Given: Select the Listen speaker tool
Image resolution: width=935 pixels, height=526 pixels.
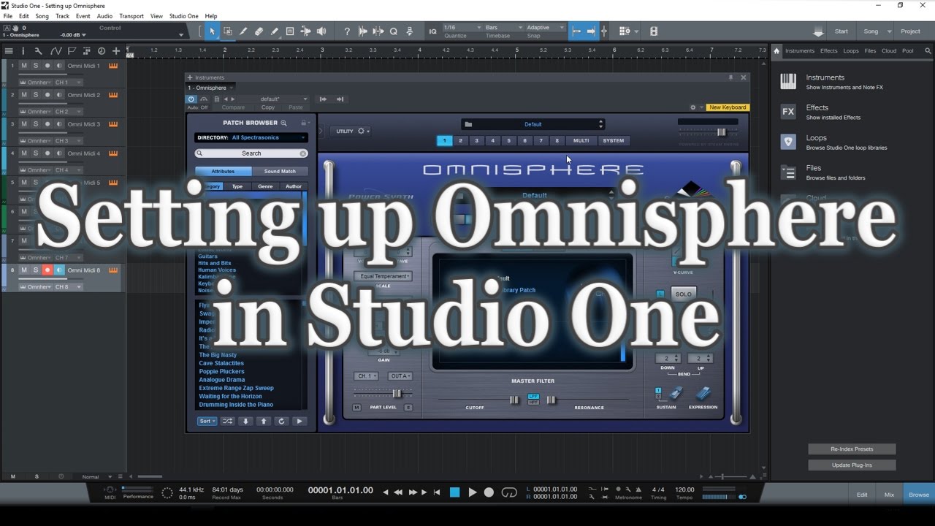Looking at the screenshot, I should coord(321,31).
